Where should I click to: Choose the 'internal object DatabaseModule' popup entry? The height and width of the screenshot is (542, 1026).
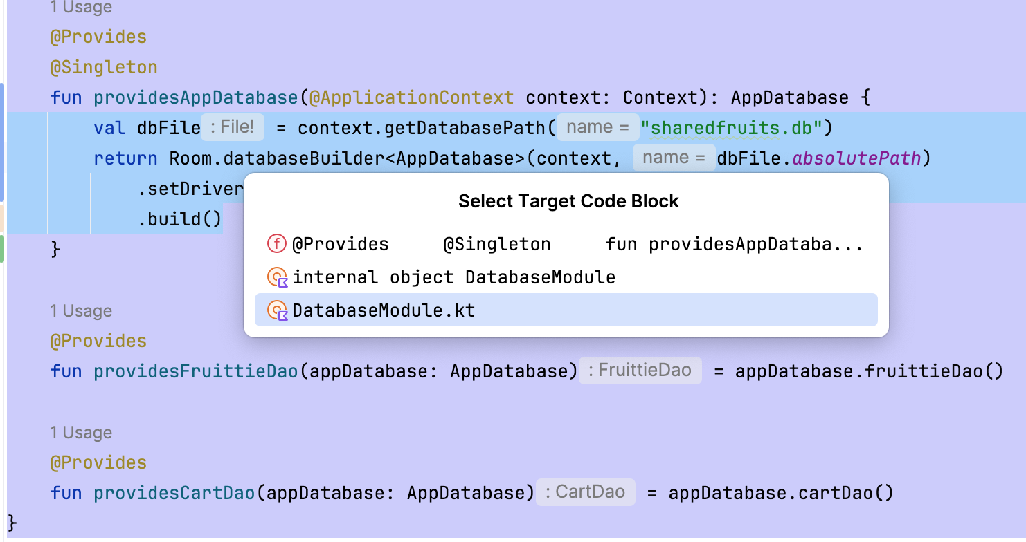pyautogui.click(x=453, y=278)
